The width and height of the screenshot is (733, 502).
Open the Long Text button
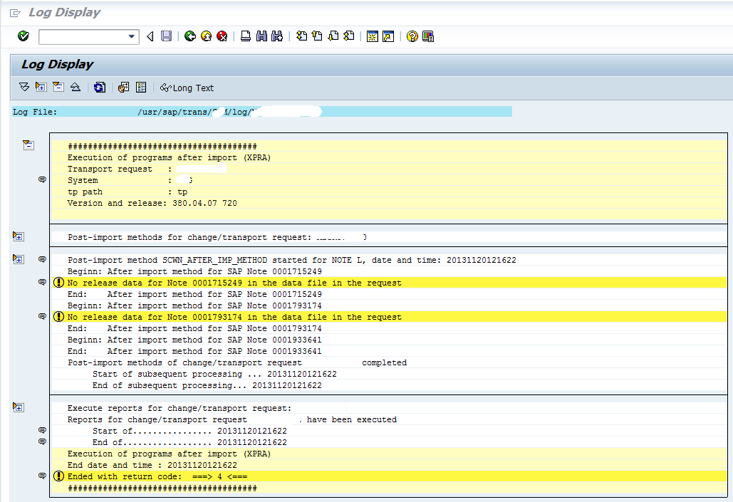[187, 88]
